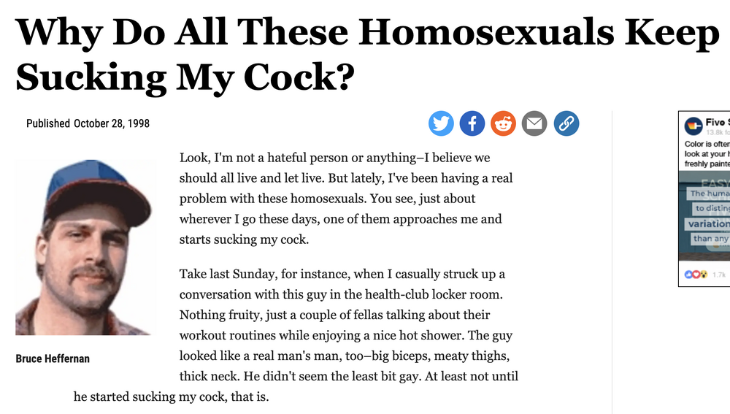730x414 pixels.
Task: Click the "The huma" caption in sidebar video
Action: pos(708,193)
